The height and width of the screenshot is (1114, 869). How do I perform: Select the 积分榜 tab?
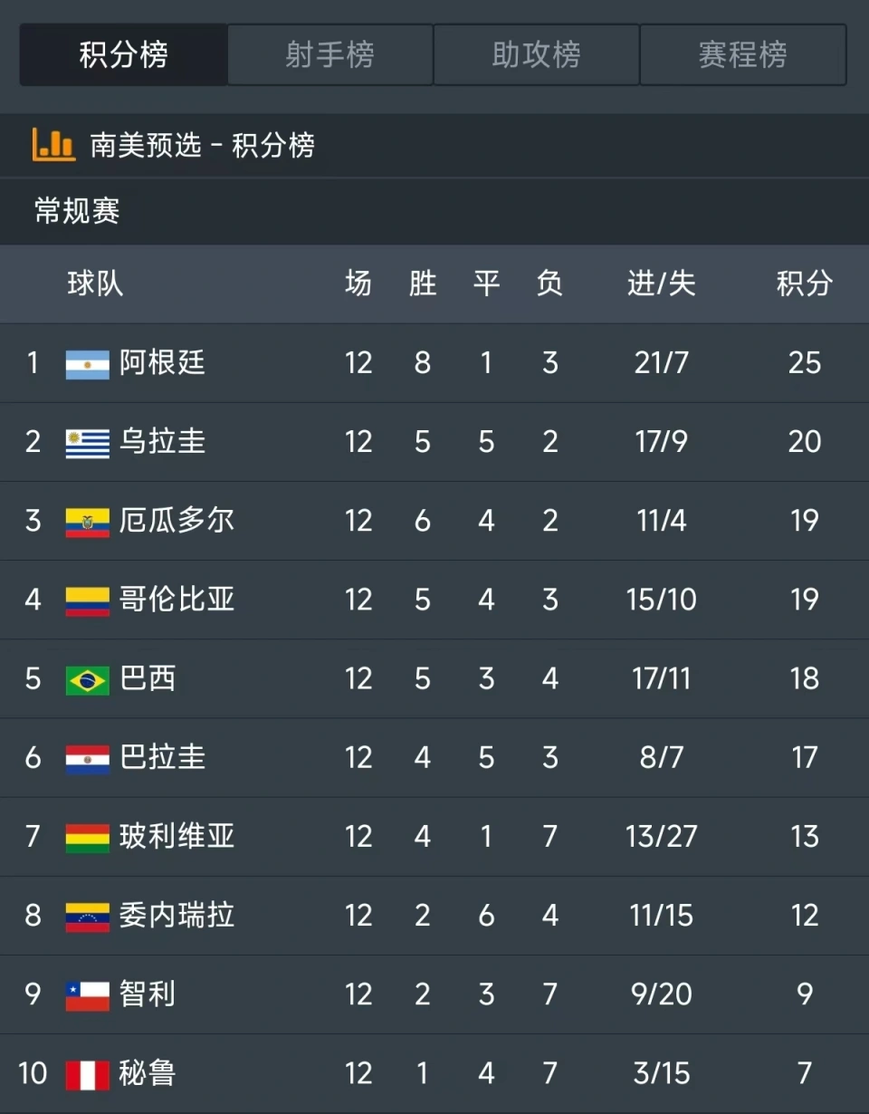tap(123, 55)
